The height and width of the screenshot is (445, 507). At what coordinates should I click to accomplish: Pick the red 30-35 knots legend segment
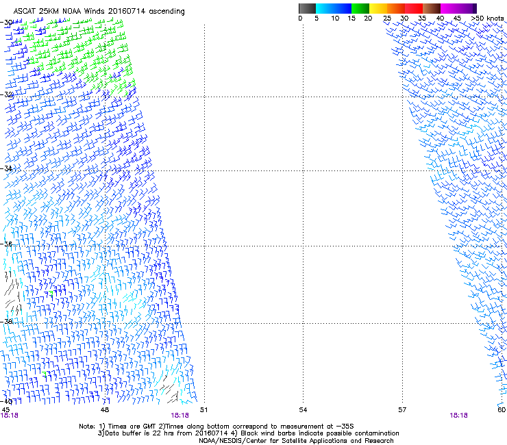pos(414,8)
